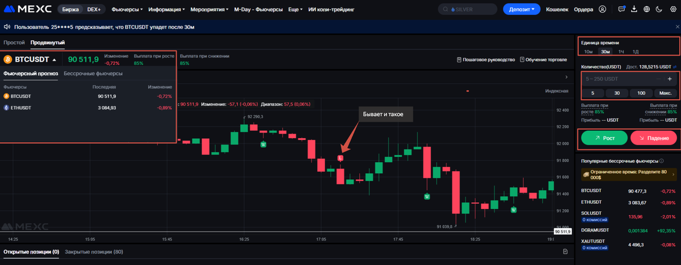Click the chart collapse arrow above Индексная

click(x=565, y=77)
